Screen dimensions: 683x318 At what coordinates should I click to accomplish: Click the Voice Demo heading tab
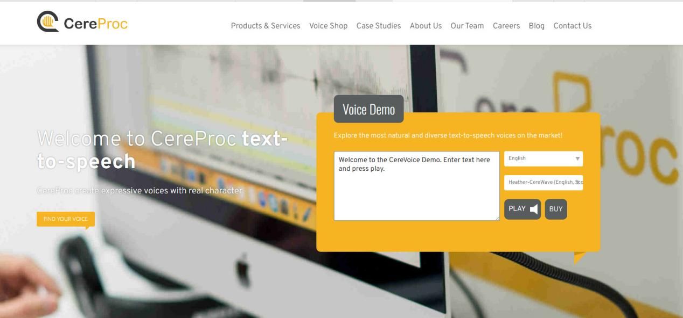click(x=368, y=109)
